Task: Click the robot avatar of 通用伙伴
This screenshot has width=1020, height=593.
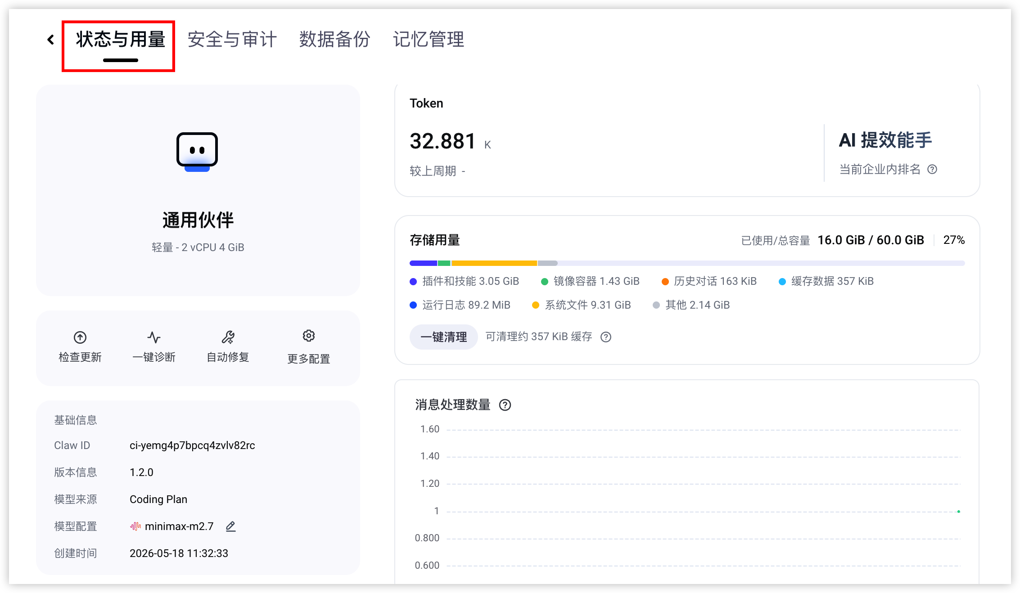Action: coord(197,152)
